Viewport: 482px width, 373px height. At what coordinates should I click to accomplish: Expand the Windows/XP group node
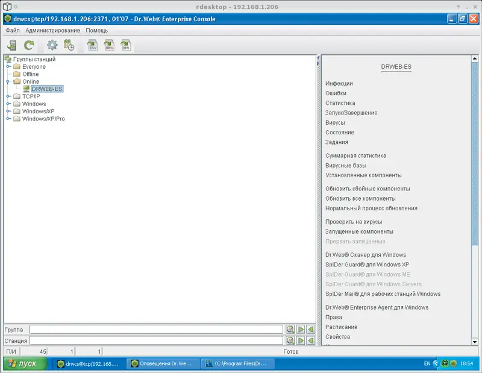[8, 111]
